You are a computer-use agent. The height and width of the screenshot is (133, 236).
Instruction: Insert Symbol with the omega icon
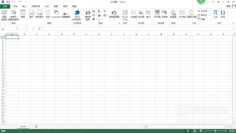point(223,14)
